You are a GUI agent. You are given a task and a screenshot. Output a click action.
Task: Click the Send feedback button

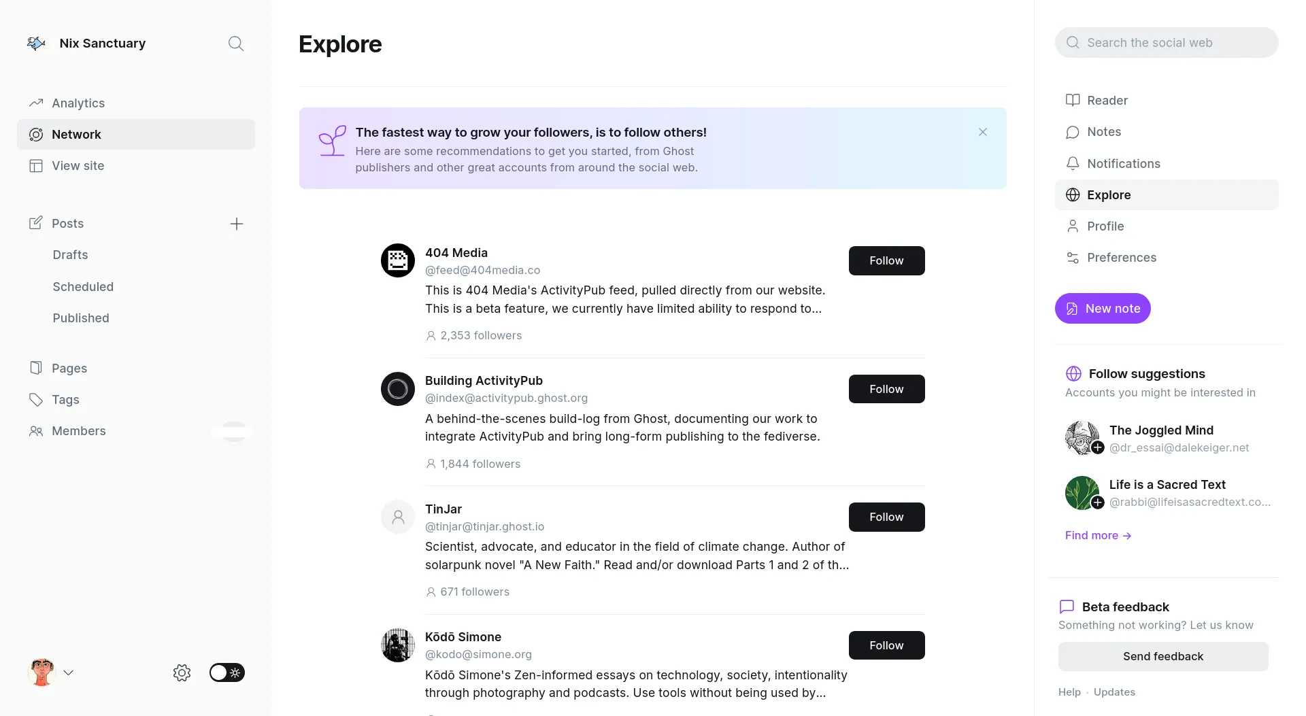tap(1163, 656)
